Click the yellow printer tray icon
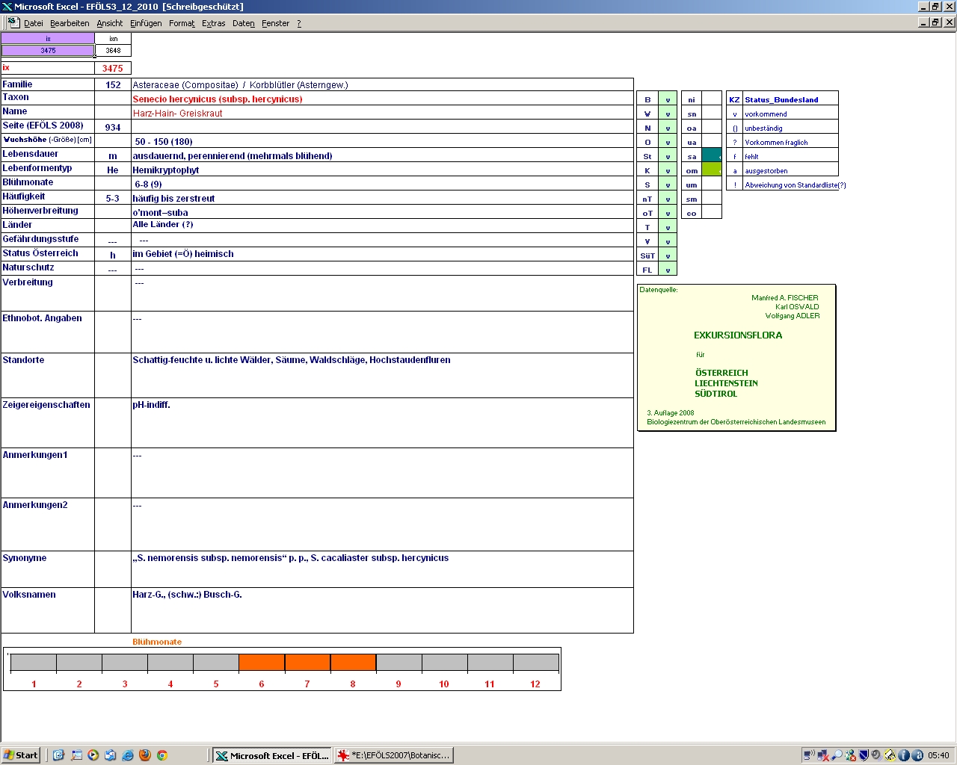 tap(890, 755)
